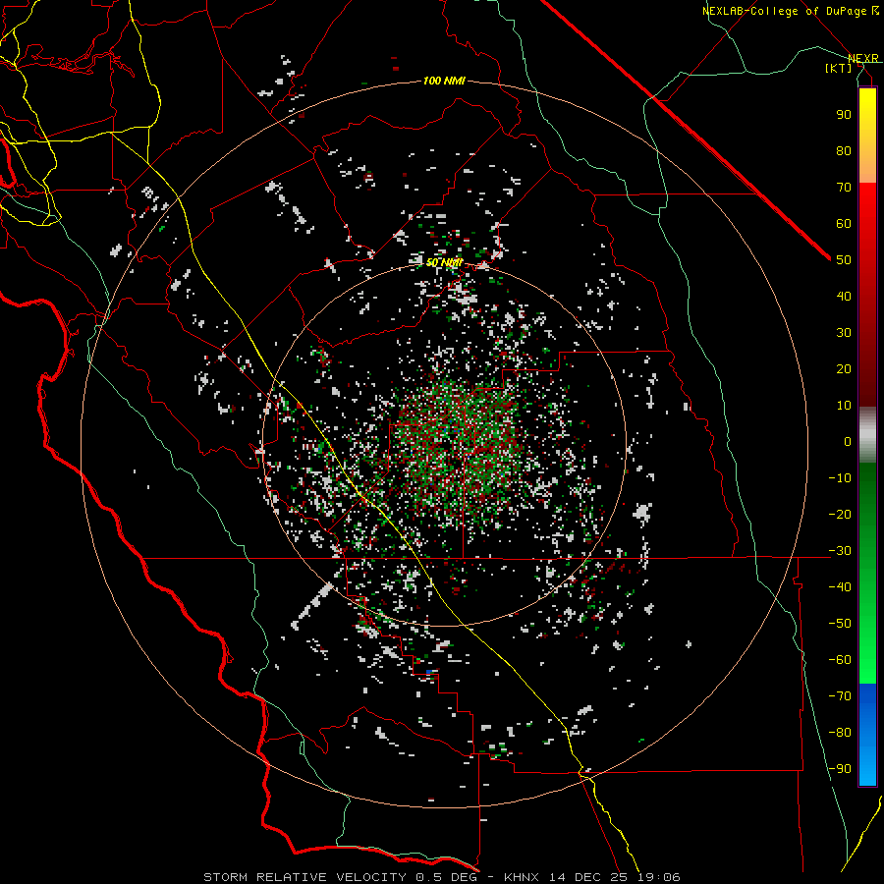The image size is (884, 884).
Task: Click the "-30" value on the velocity scale
Action: [840, 551]
